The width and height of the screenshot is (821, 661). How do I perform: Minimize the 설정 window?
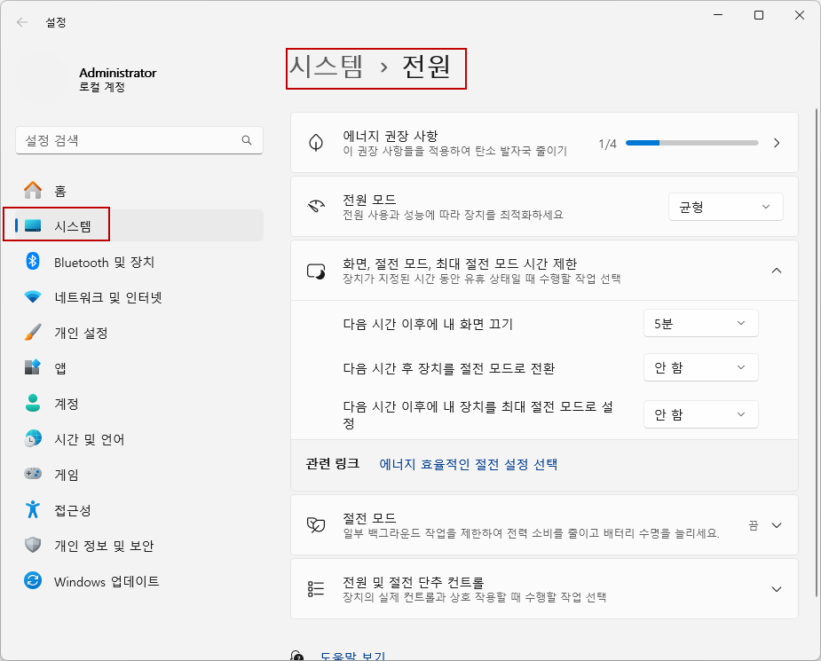coord(718,15)
